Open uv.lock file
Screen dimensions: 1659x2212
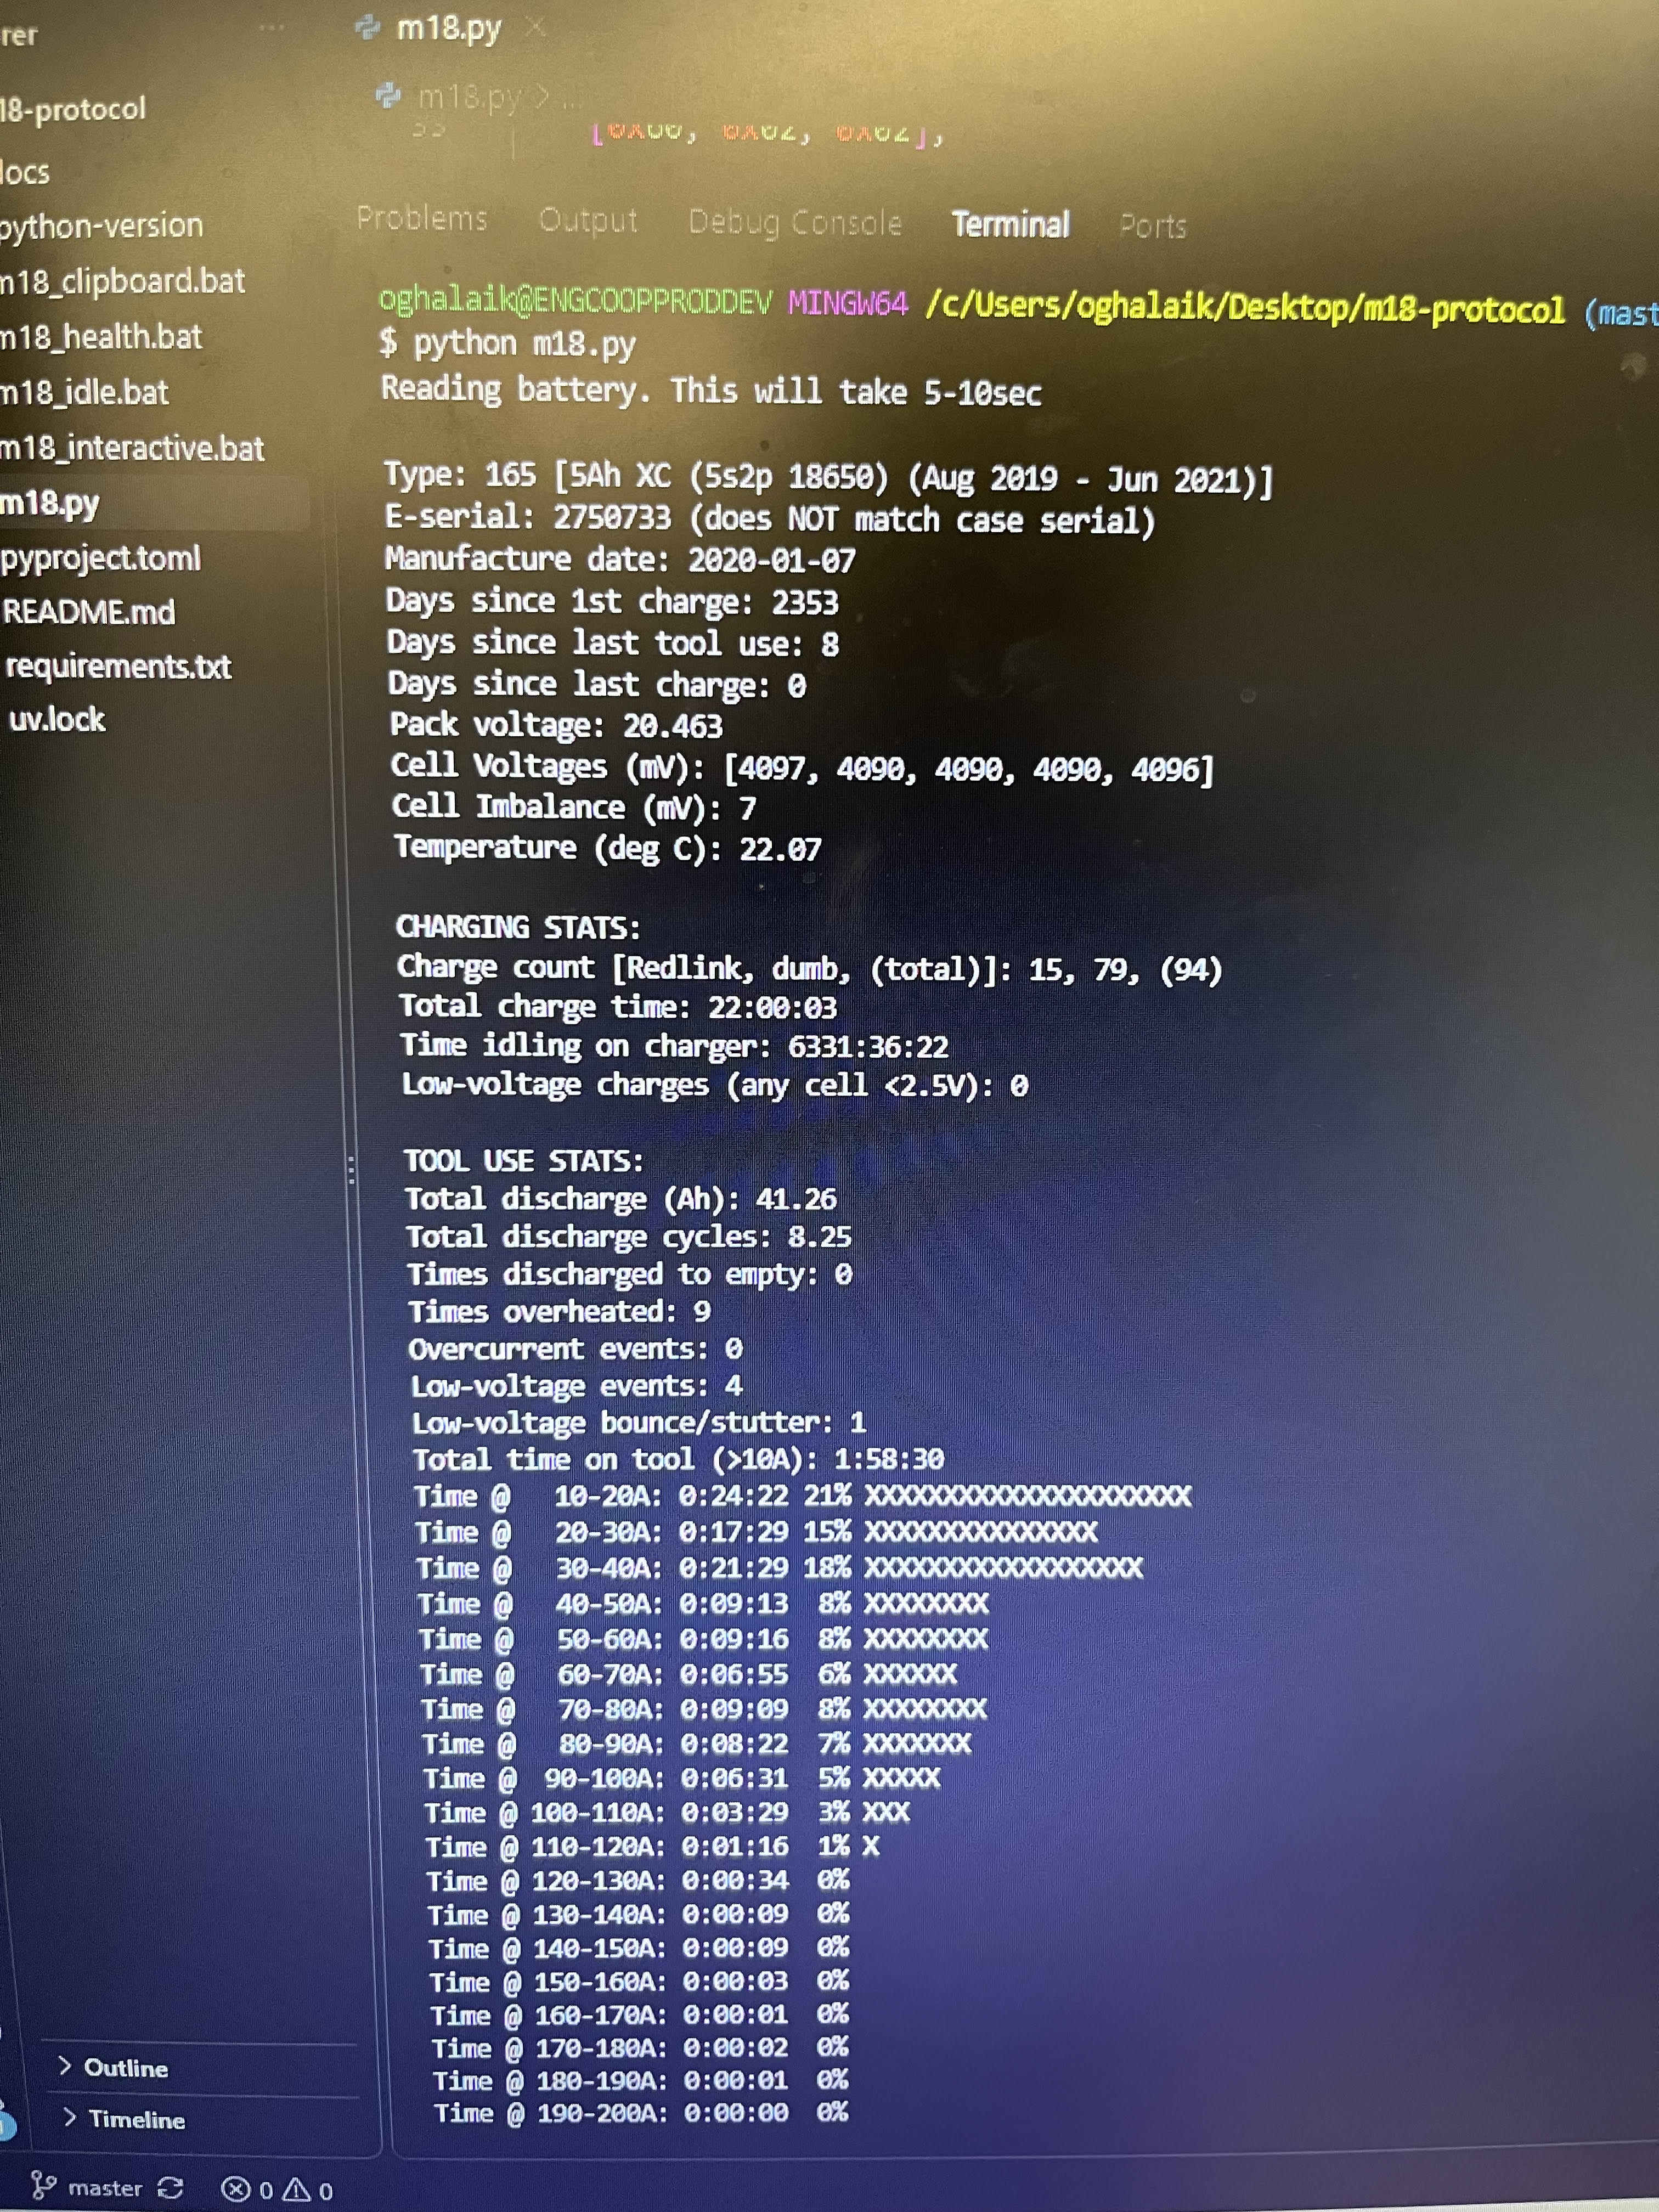click(57, 719)
